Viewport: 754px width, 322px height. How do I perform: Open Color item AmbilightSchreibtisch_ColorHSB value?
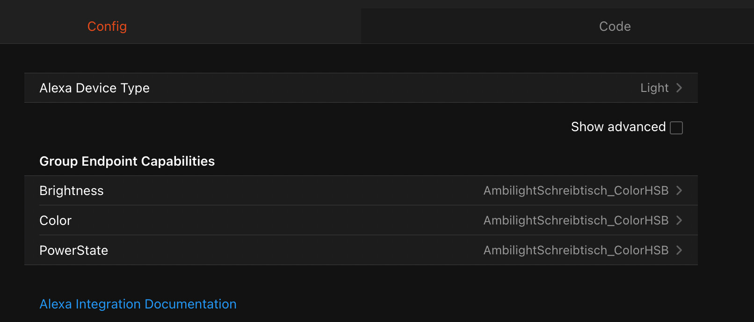tap(576, 220)
